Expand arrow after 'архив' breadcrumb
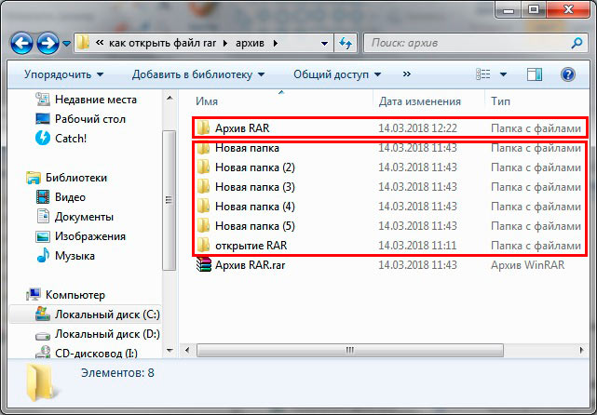This screenshot has width=597, height=415. 276,44
